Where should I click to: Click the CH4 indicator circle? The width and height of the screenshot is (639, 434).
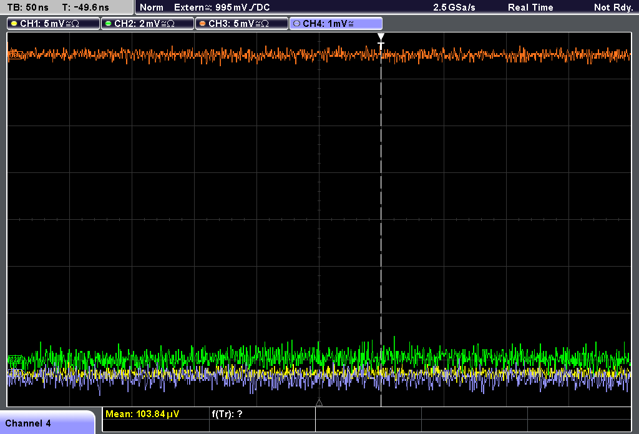coord(296,24)
